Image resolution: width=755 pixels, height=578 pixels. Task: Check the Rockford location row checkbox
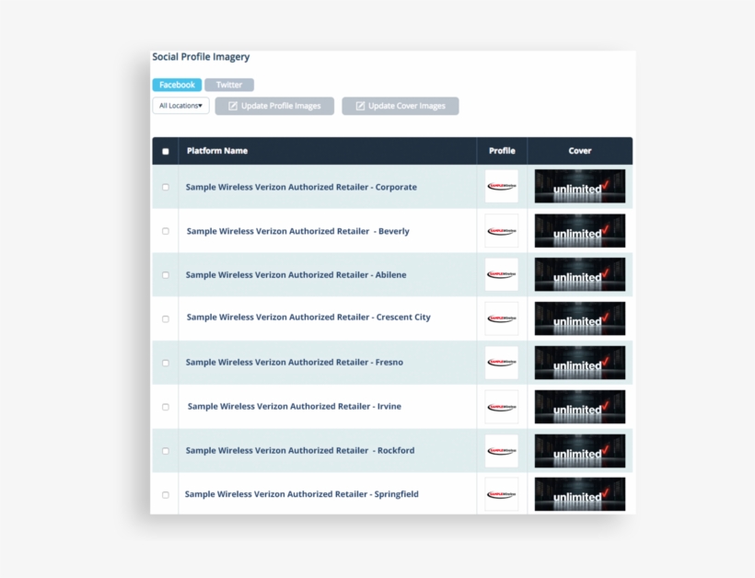[166, 451]
